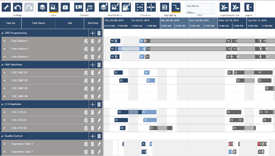
Task: Select the first task bar of CNC-CTX-02
Action: coord(121,120)
